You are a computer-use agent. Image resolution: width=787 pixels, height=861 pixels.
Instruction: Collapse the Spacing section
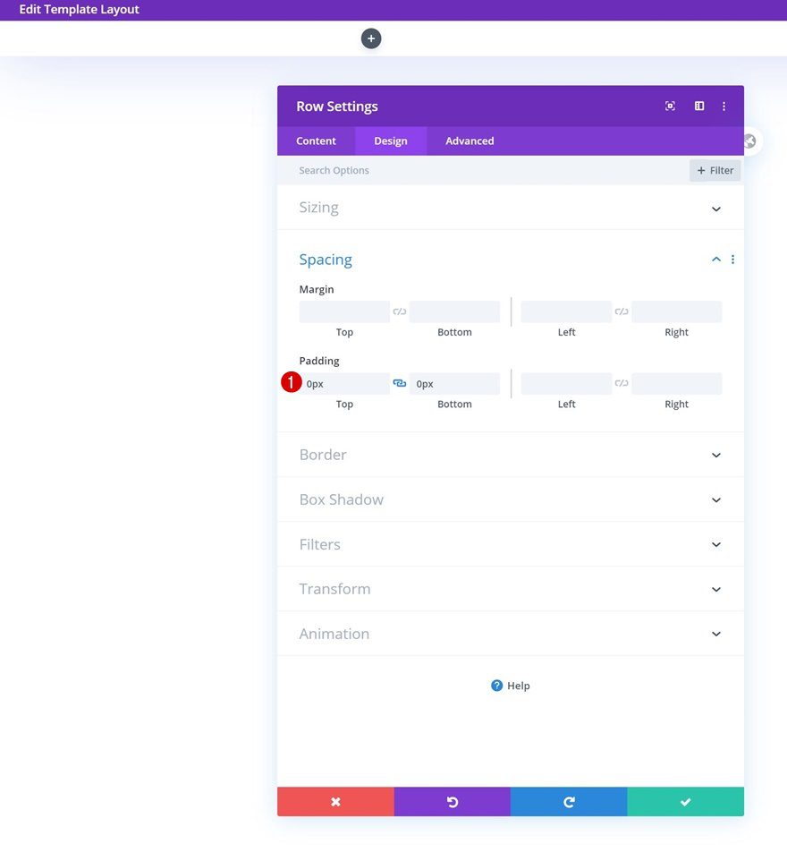[715, 259]
